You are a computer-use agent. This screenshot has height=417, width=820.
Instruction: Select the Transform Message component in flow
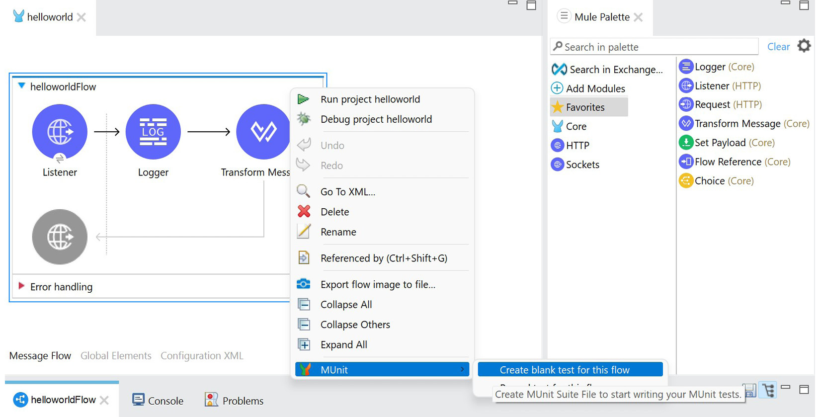tap(263, 132)
